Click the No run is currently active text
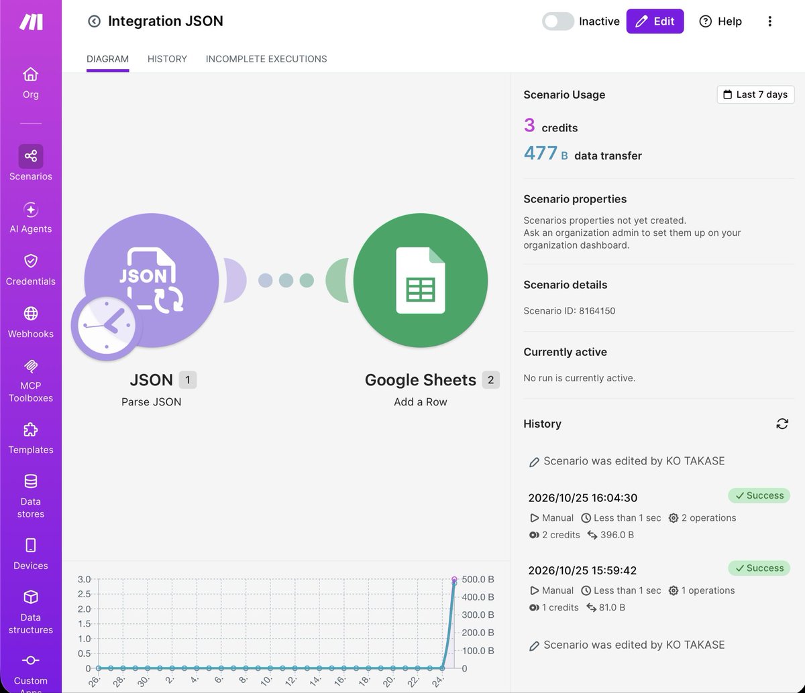 [580, 378]
